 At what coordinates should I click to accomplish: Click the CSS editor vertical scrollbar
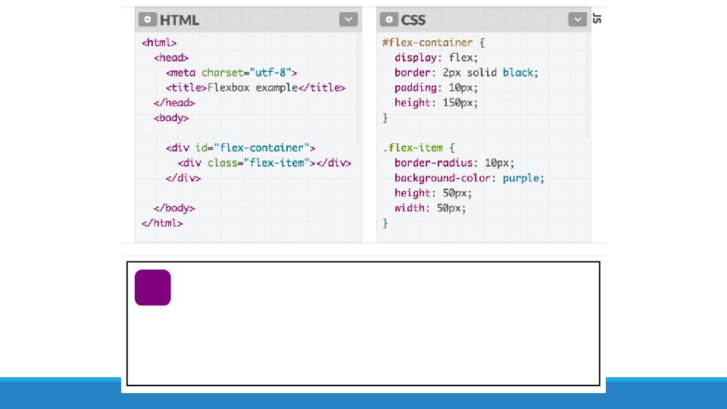coord(588,86)
